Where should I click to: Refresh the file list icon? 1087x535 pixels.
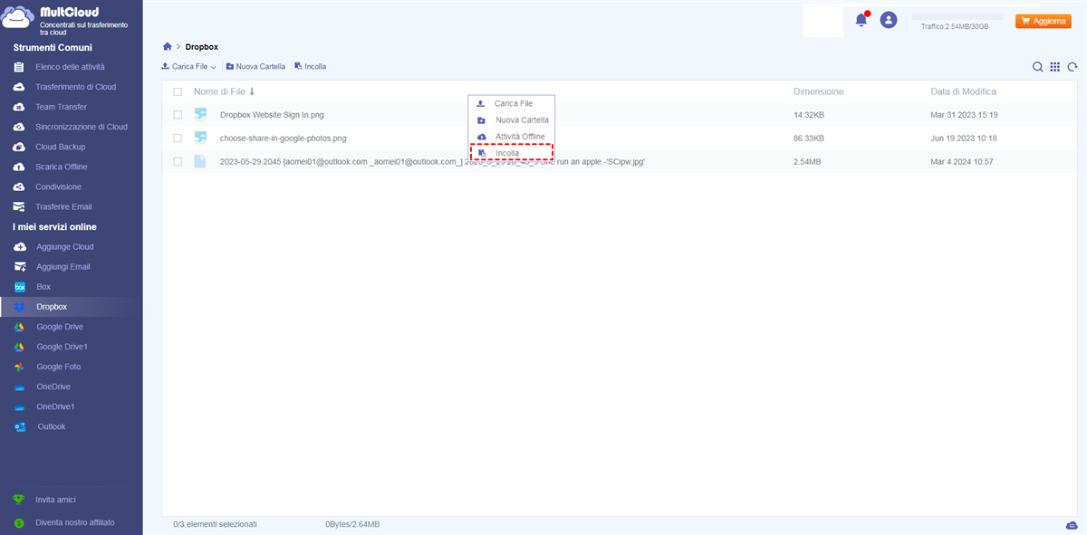point(1073,67)
